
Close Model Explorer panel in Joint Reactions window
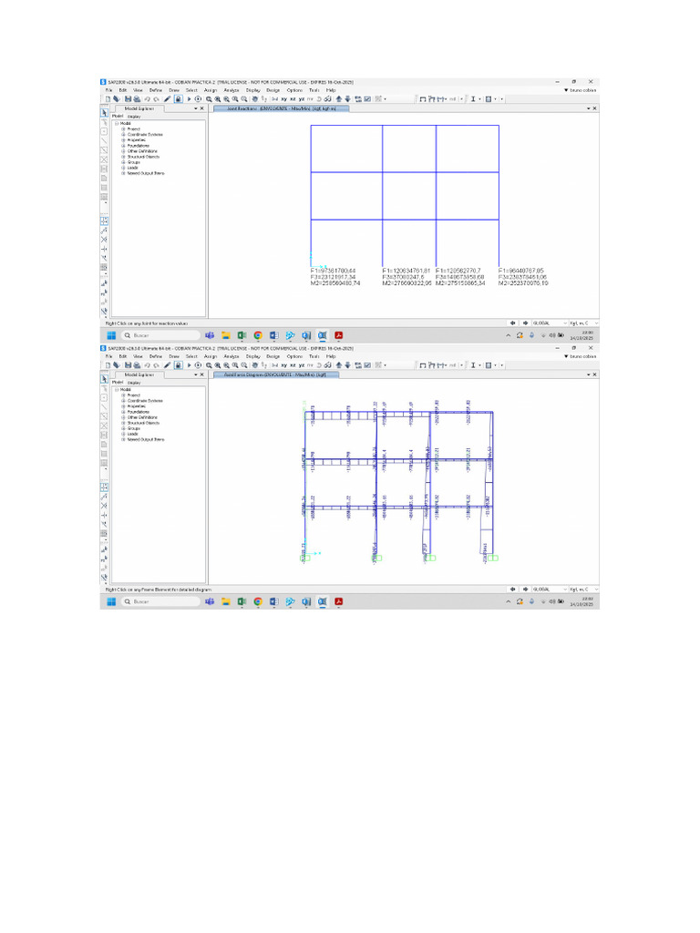tap(201, 108)
